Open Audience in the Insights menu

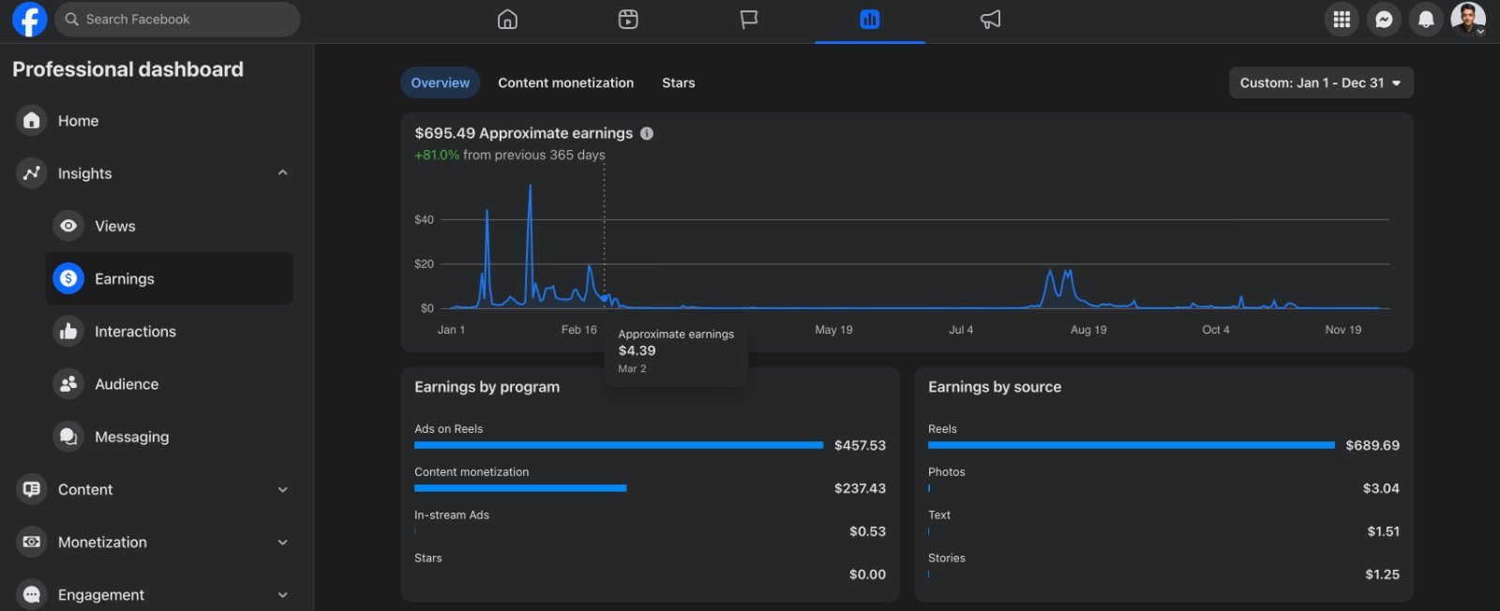coord(170,384)
